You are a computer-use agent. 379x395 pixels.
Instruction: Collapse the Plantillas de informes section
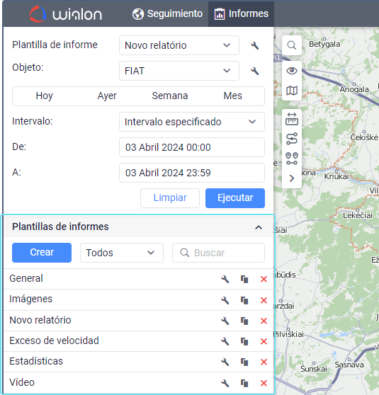tap(259, 227)
